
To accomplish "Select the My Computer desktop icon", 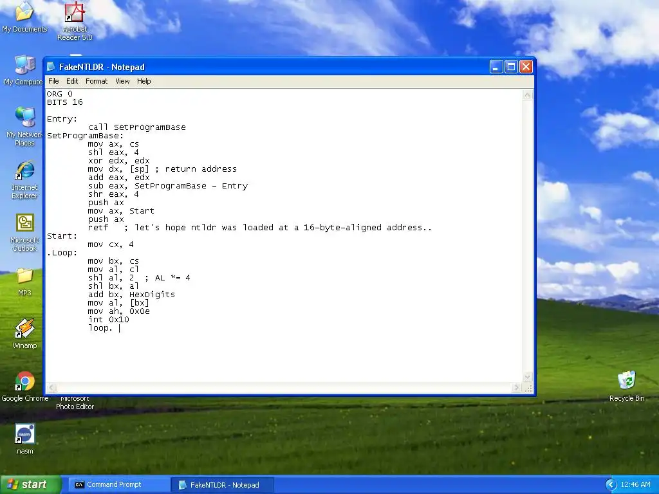I will pos(23,71).
